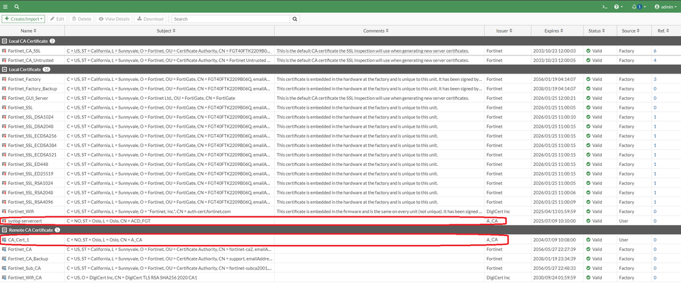The image size is (681, 283).
Task: Click Valid status icon for CA_Cert_1
Action: click(588, 239)
